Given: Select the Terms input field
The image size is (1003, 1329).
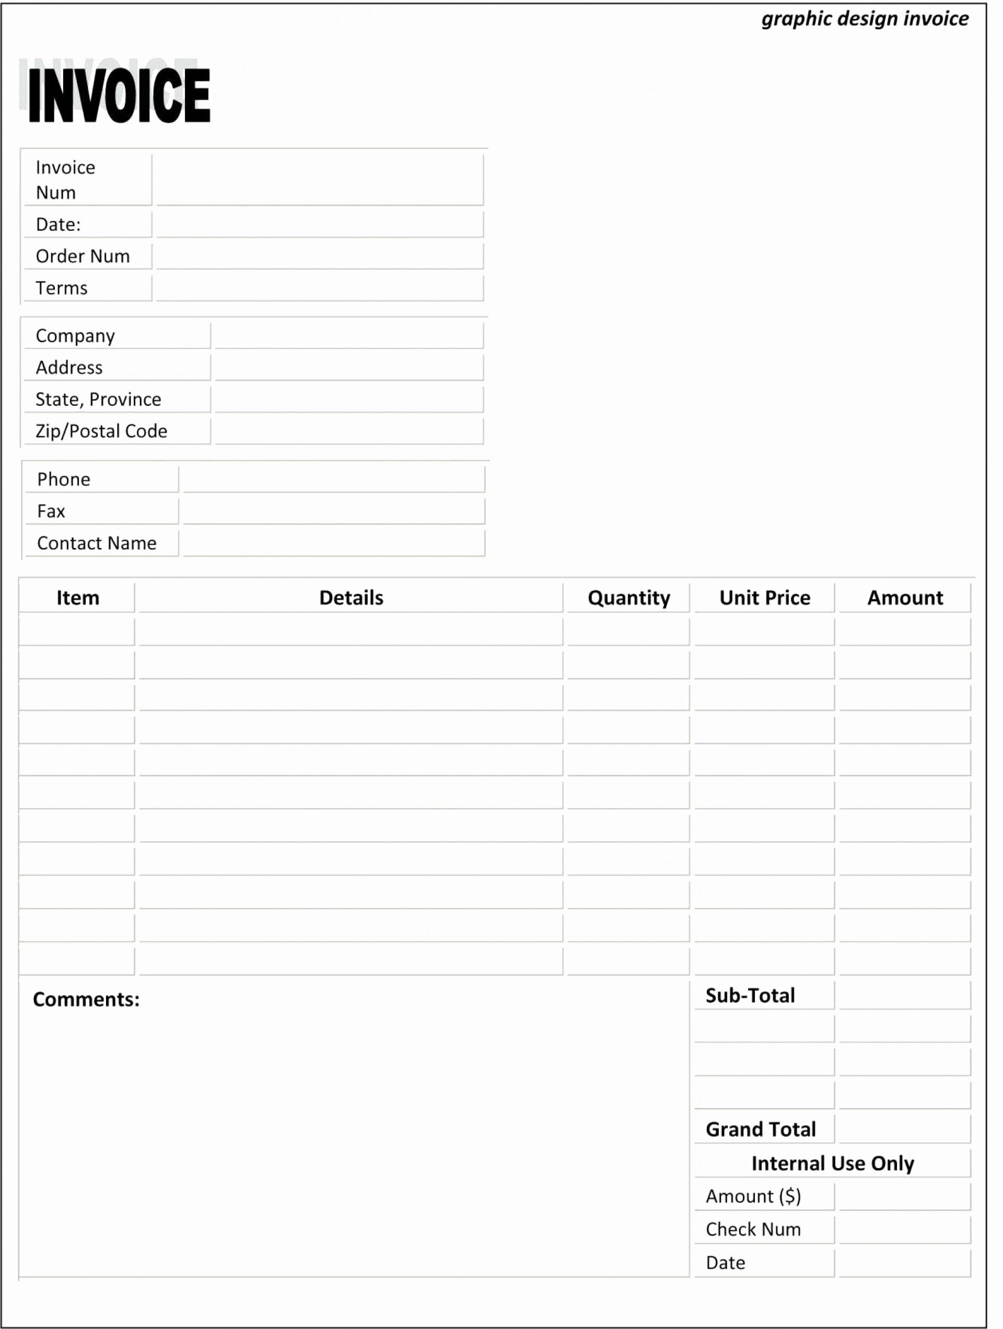Looking at the screenshot, I should (x=315, y=283).
